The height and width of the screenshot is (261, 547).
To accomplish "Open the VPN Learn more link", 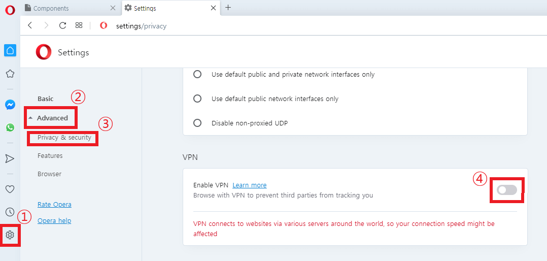I will click(250, 185).
